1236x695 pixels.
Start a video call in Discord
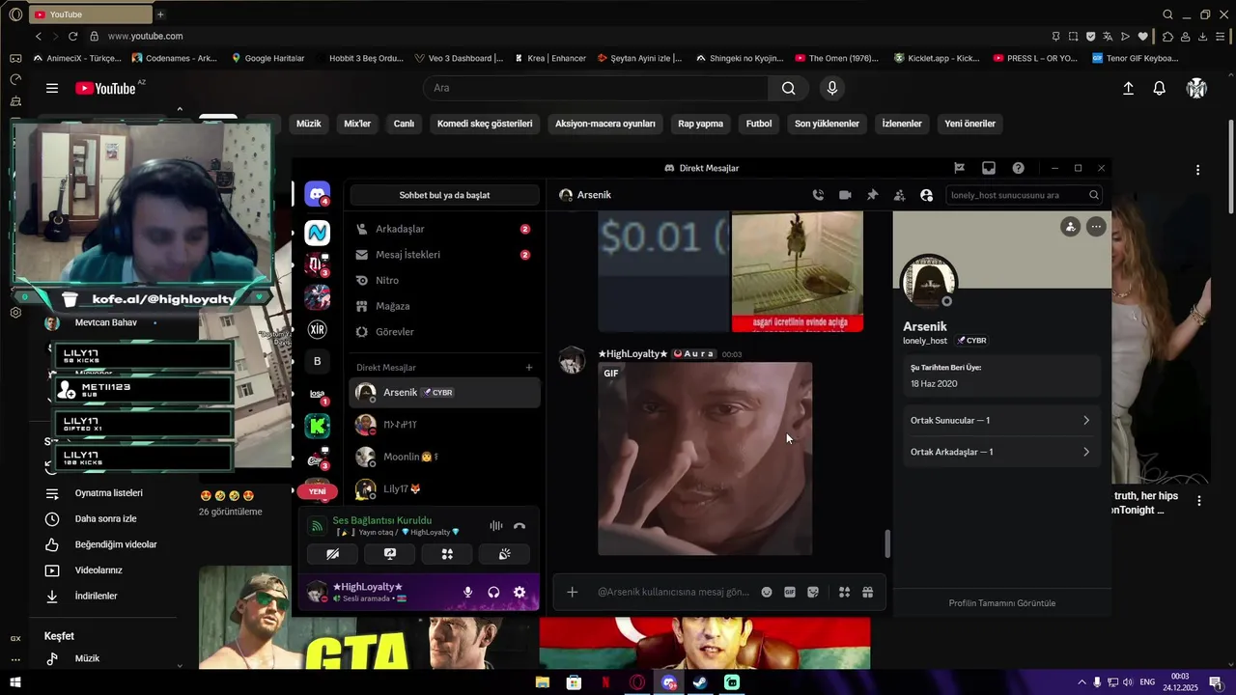[845, 195]
